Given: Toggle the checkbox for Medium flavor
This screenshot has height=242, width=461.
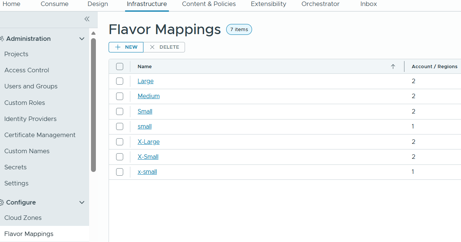Looking at the screenshot, I should pos(119,96).
